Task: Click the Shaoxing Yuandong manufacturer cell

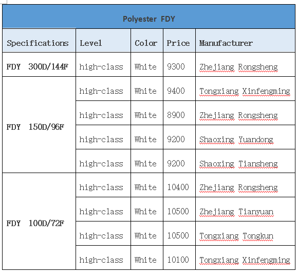Action: (x=245, y=137)
